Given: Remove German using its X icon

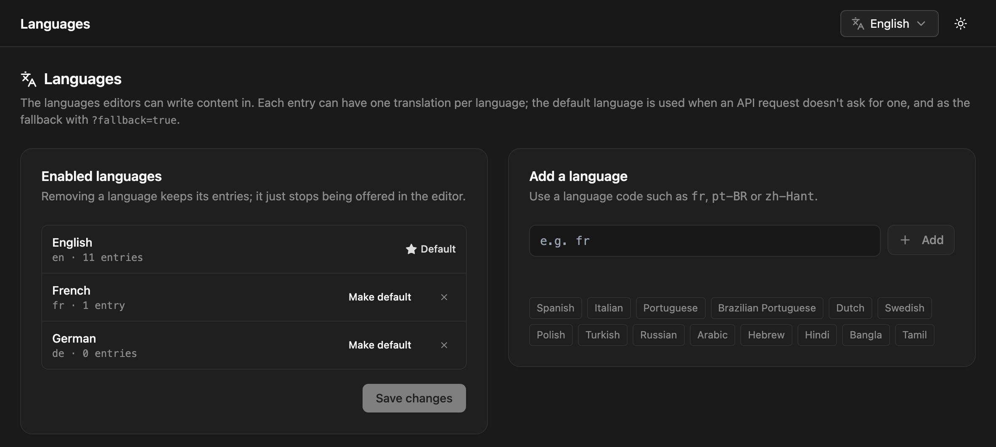Looking at the screenshot, I should tap(444, 345).
